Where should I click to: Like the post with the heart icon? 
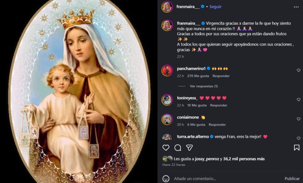[x=166, y=147]
